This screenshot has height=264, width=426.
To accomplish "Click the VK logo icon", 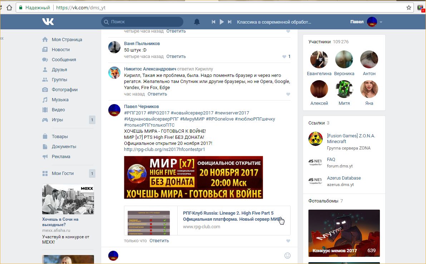I will (48, 22).
